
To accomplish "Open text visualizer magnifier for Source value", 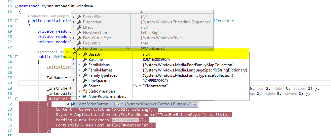I will (x=135, y=86).
